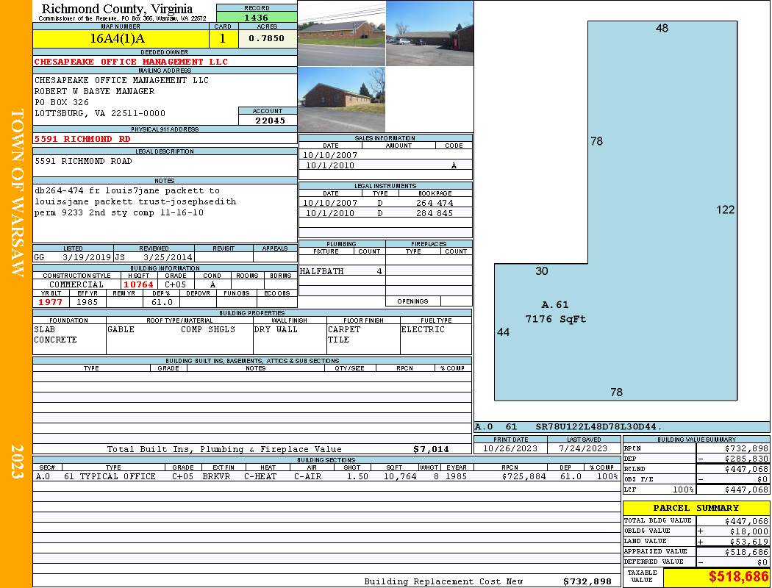Click the yellow PARCEL SUMMARY header
Viewport: 772px width, 588px height.
pyautogui.click(x=696, y=508)
